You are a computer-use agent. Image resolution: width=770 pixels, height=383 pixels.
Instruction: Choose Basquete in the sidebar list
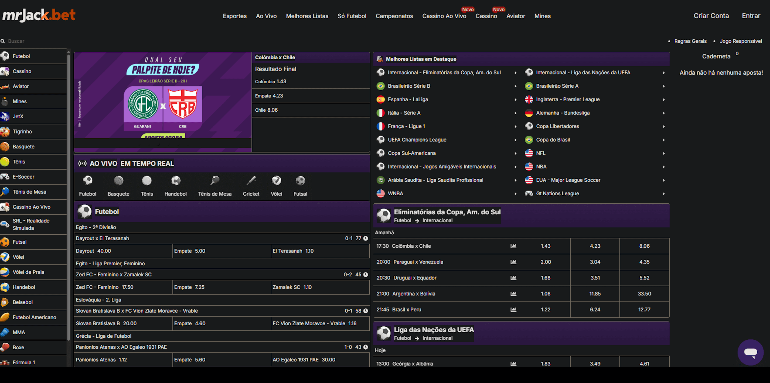(33, 147)
